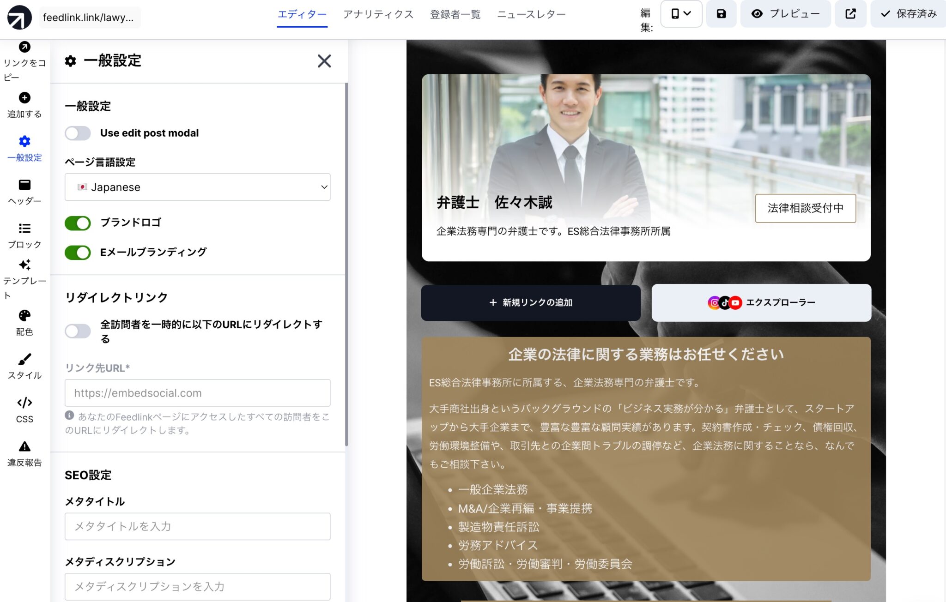The image size is (946, 602).
Task: Click the プレビュー button
Action: (x=785, y=14)
